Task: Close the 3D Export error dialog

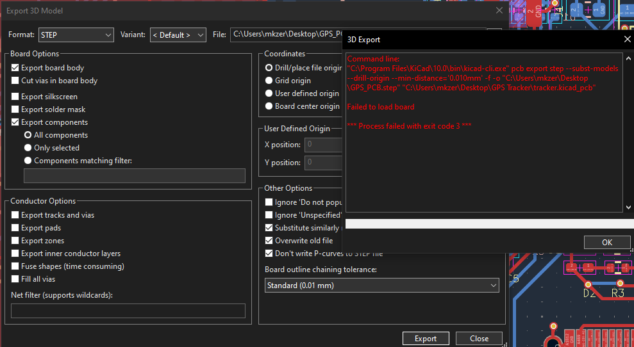Action: 627,40
